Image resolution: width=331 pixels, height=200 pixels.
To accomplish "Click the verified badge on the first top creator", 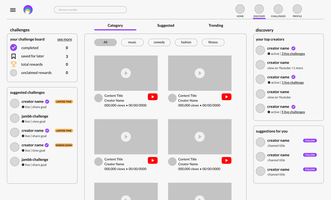I will [294, 48].
